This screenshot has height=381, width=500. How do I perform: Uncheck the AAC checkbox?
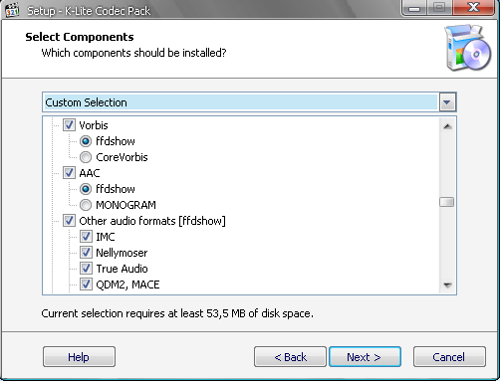pyautogui.click(x=69, y=173)
